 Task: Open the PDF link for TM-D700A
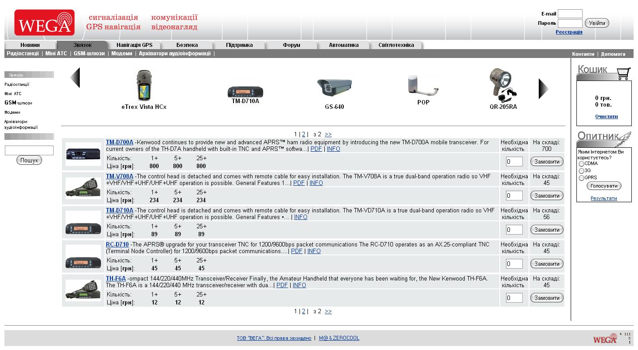point(316,149)
